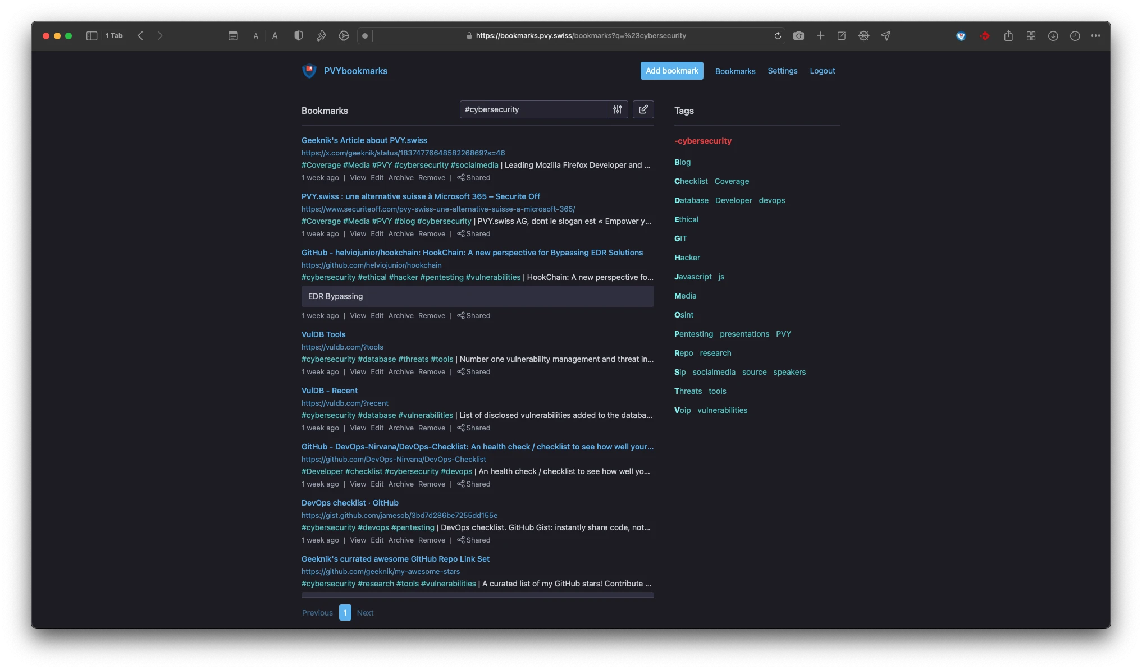Open the red extension icon in toolbar
This screenshot has width=1142, height=670.
coord(985,36)
